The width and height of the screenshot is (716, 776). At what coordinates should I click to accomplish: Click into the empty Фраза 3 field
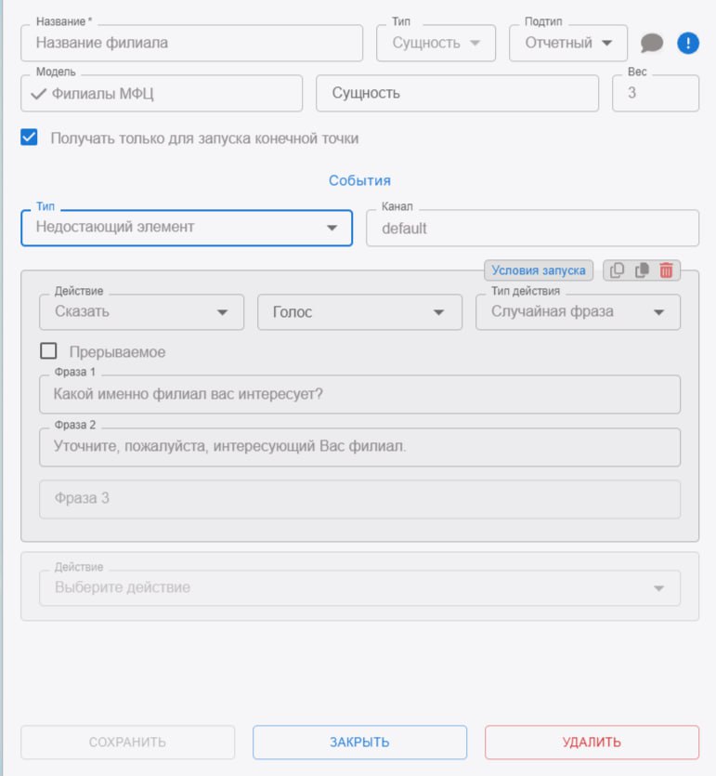point(359,499)
